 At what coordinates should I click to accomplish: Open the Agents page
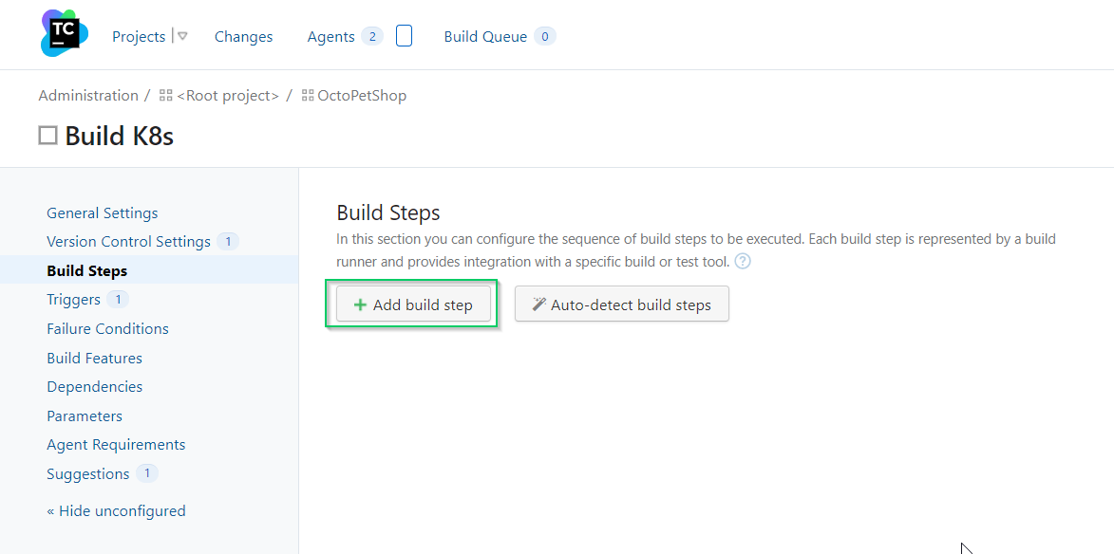tap(330, 37)
